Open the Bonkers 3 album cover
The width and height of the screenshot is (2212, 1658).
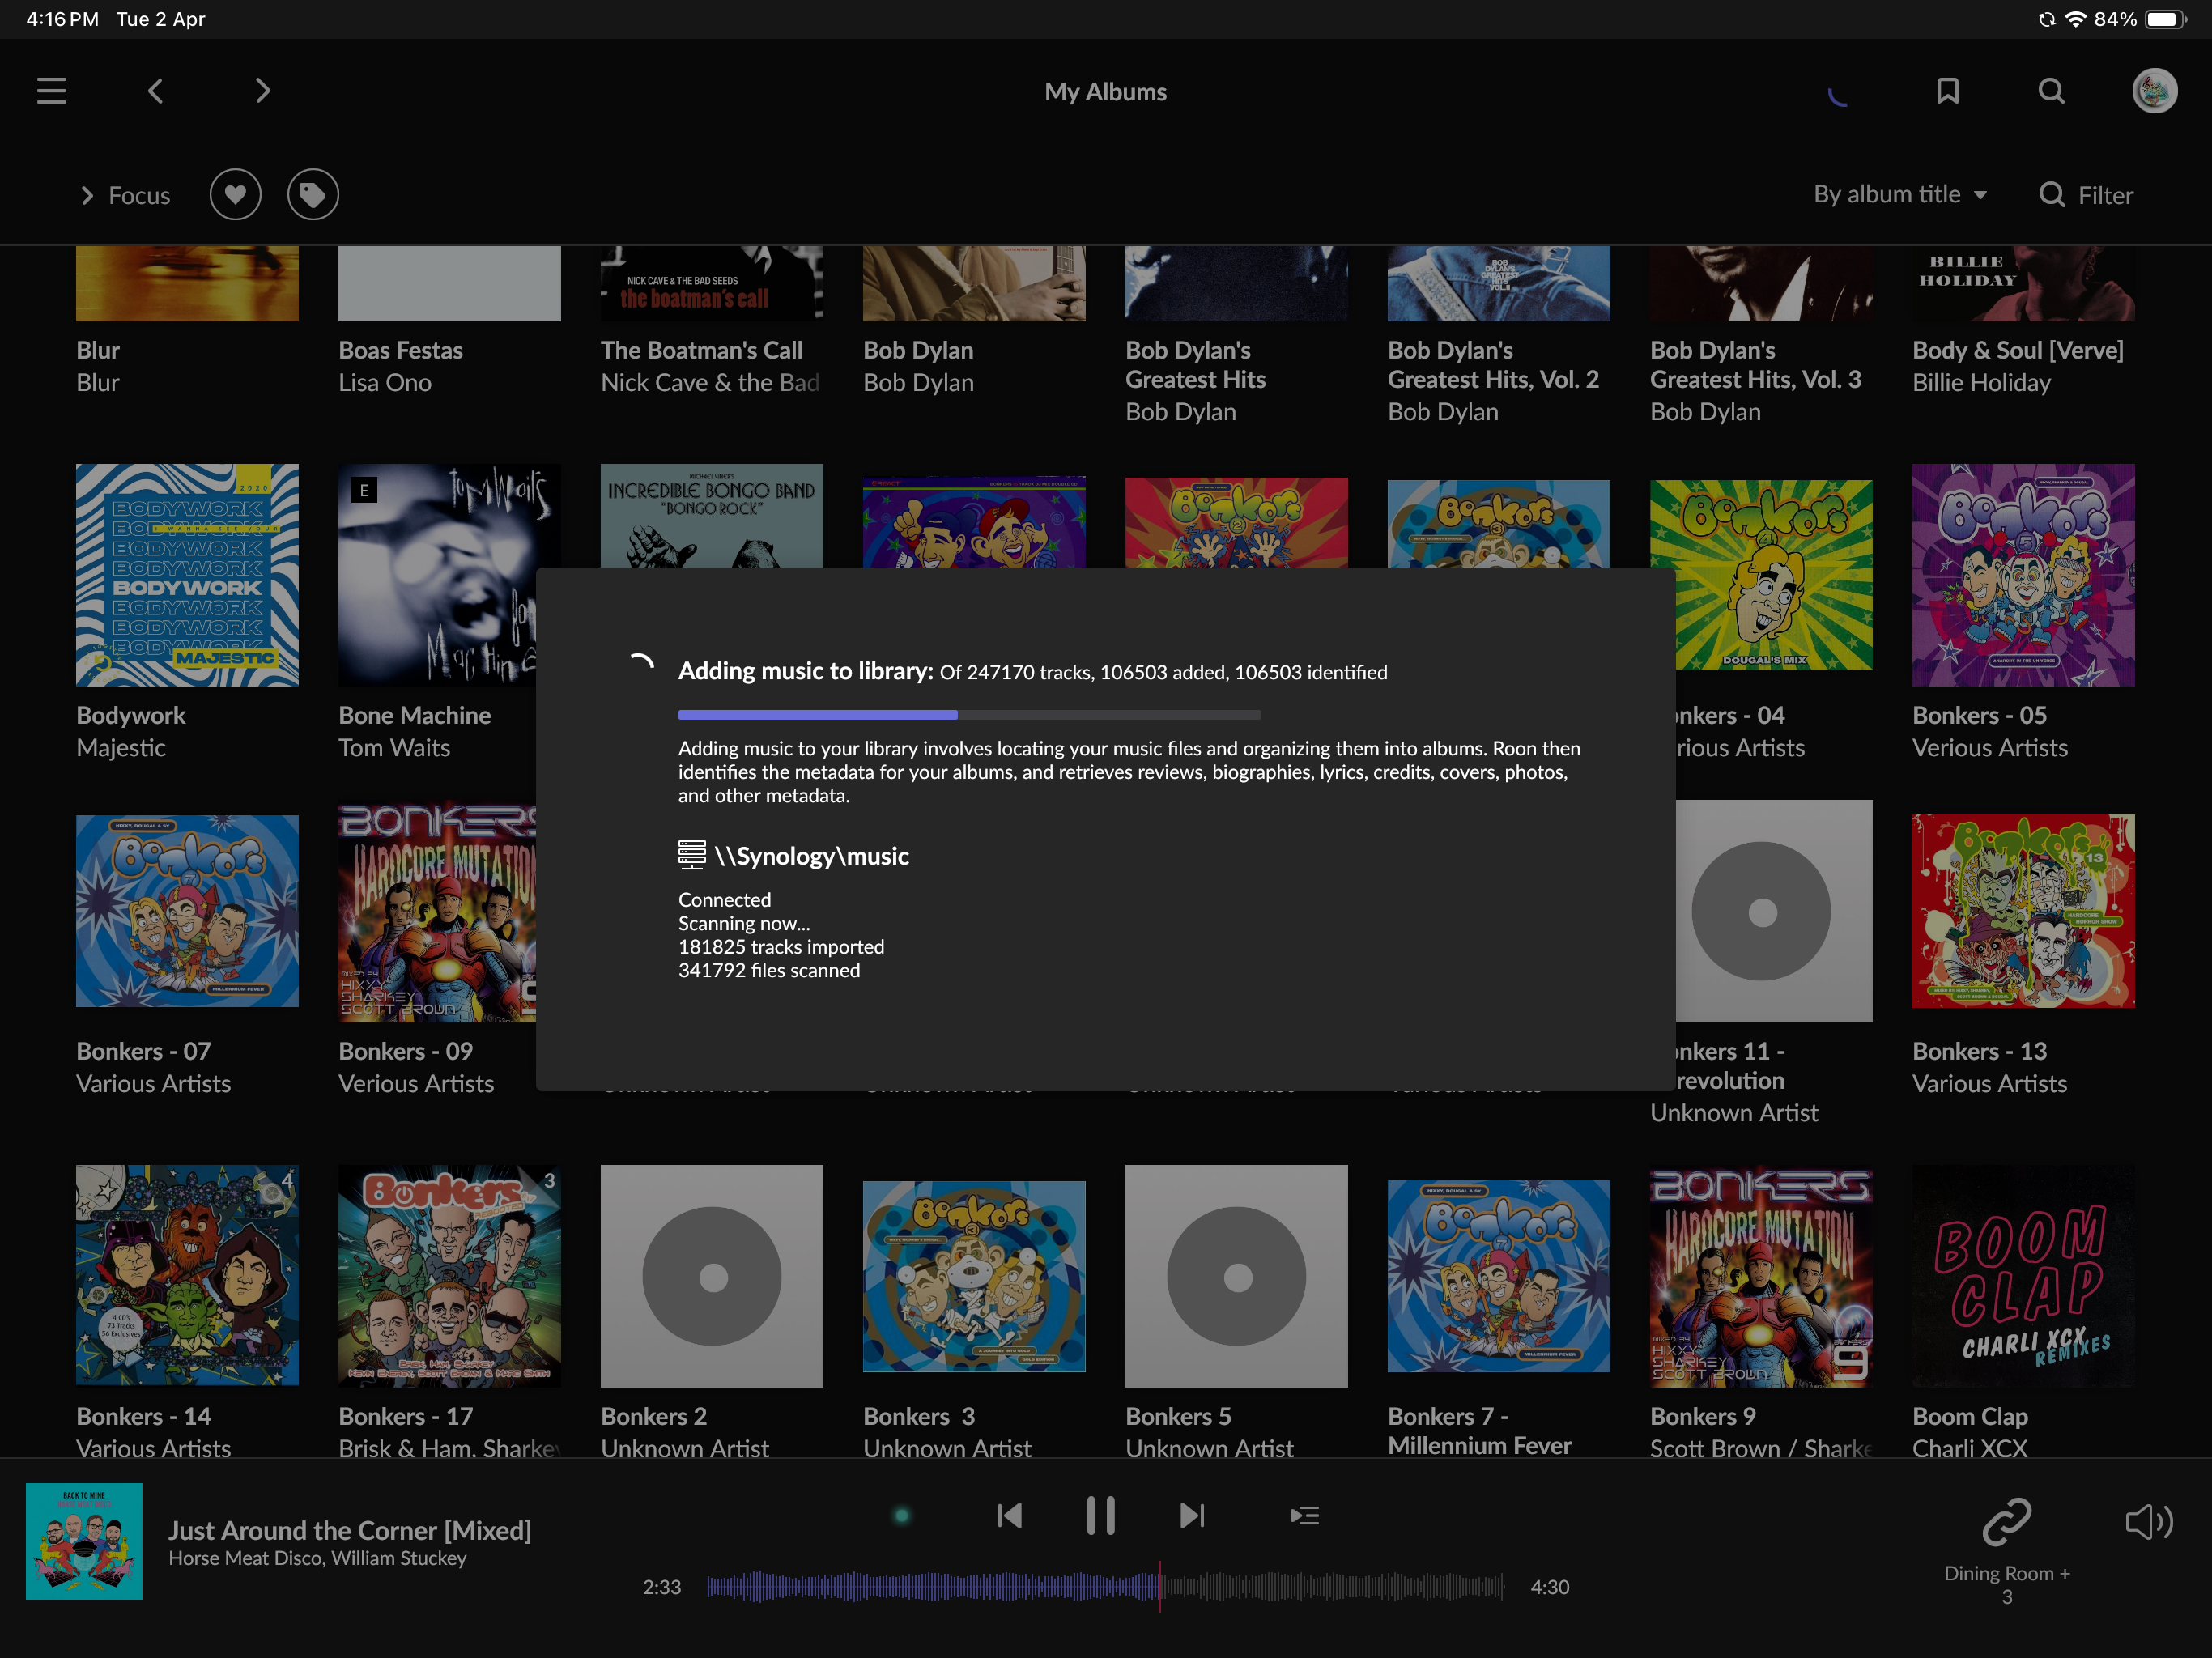pos(974,1276)
